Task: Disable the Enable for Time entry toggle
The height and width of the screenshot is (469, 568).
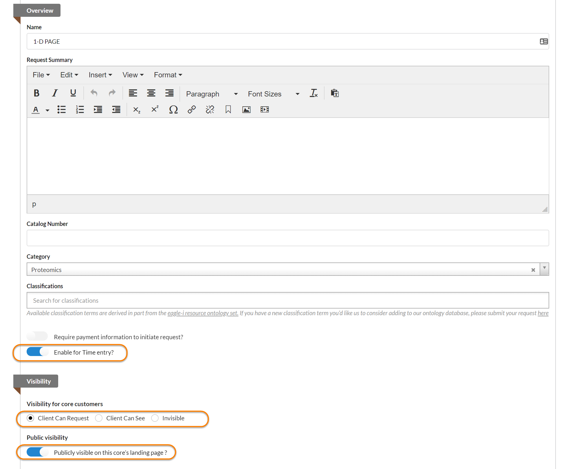Action: [37, 352]
